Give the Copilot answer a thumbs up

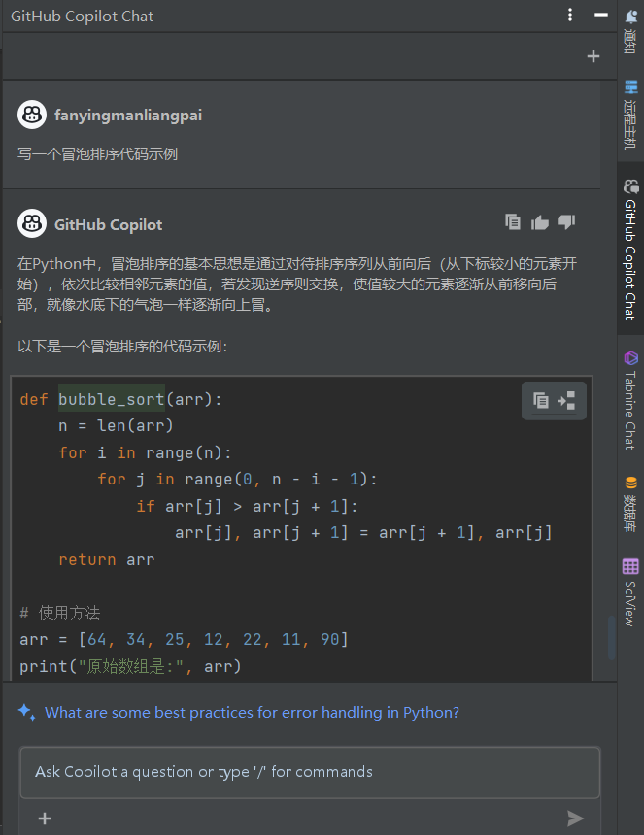tap(540, 222)
